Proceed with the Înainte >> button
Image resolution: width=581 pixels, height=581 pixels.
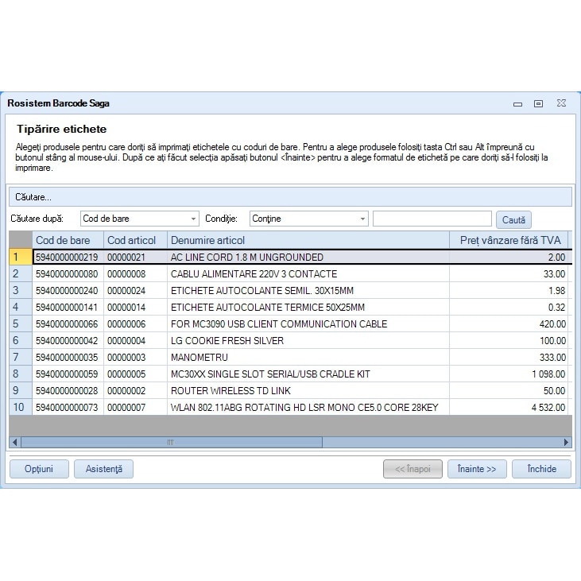click(x=477, y=469)
